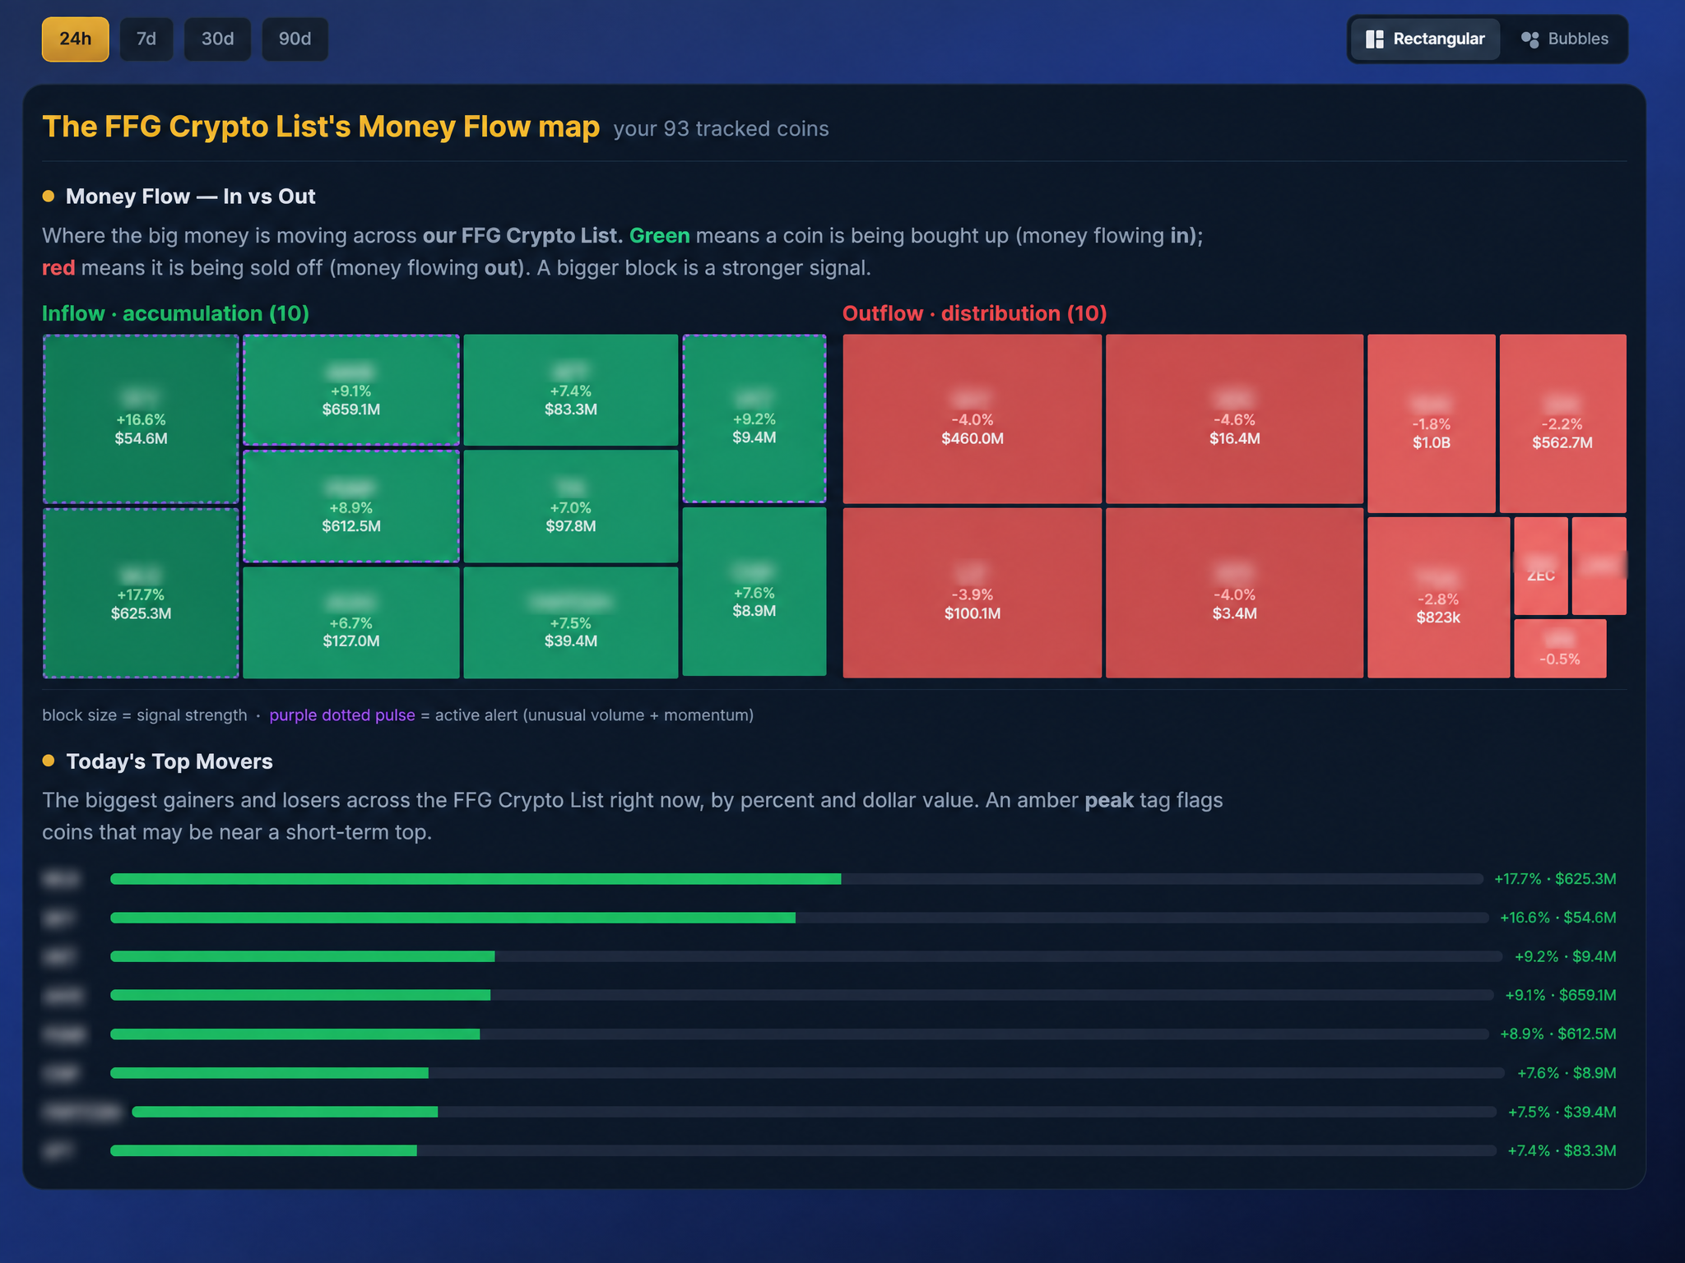This screenshot has width=1685, height=1263.
Task: Select the +7.6% · $8.9M mover row
Action: (x=829, y=1073)
